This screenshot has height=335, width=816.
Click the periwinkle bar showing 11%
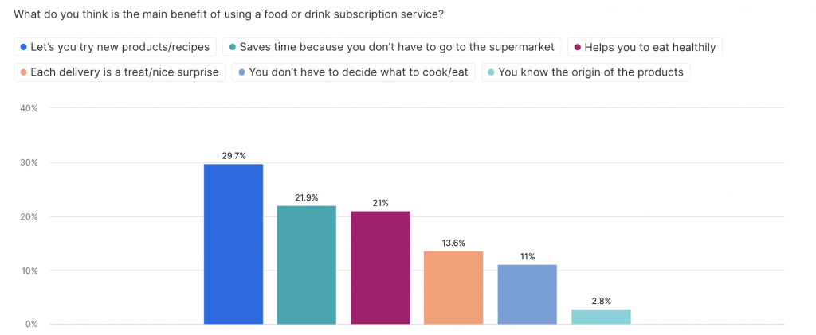[x=527, y=294]
